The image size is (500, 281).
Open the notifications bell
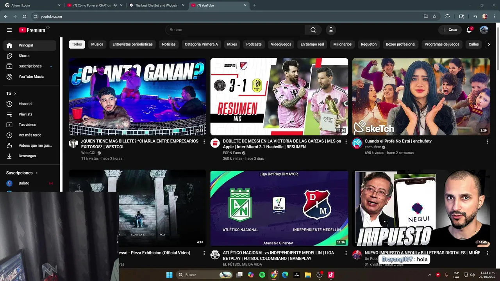pyautogui.click(x=469, y=30)
